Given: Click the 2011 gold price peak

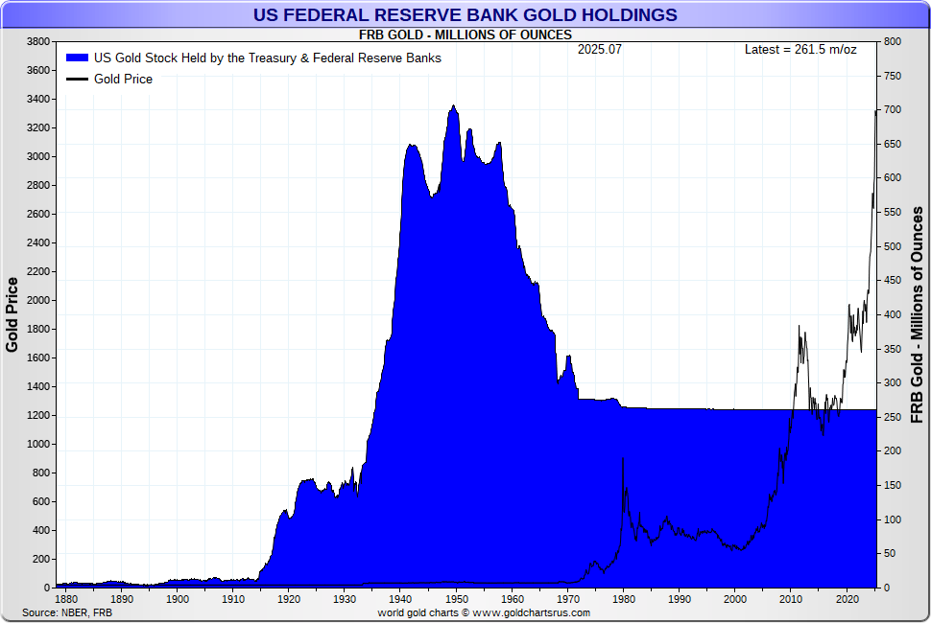Looking at the screenshot, I should (800, 326).
